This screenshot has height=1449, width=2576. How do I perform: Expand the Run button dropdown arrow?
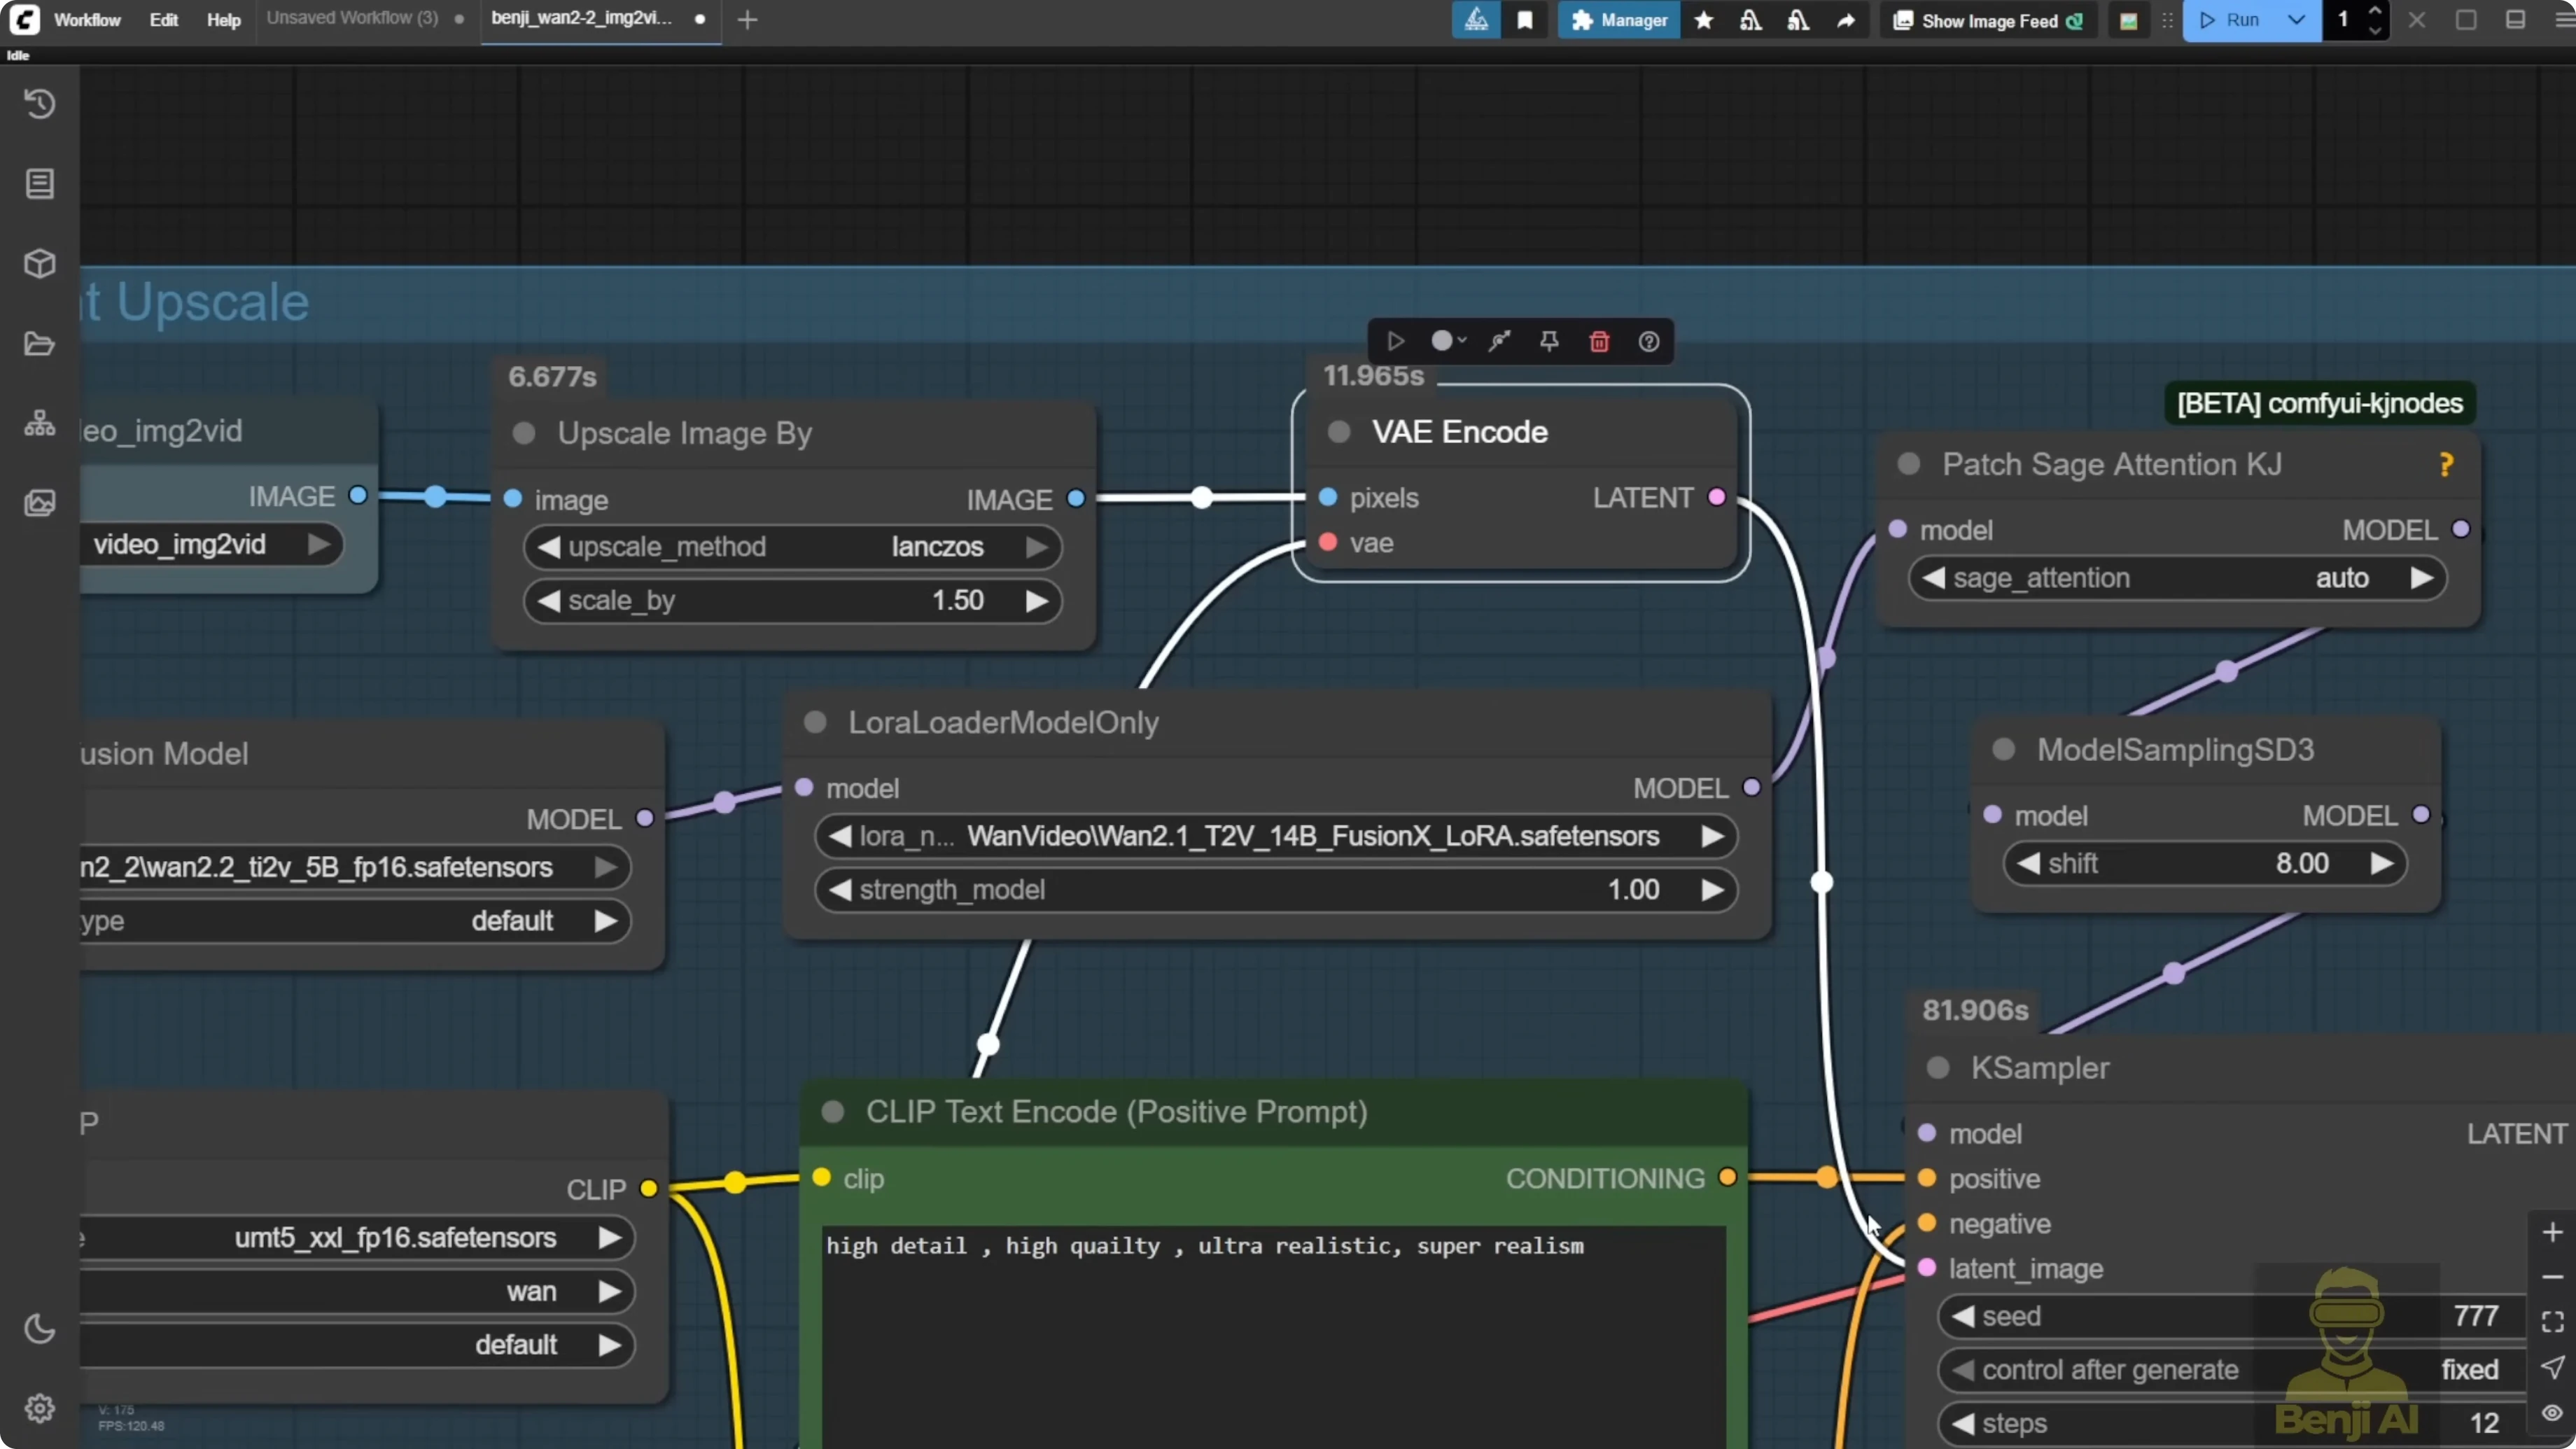click(x=2296, y=20)
